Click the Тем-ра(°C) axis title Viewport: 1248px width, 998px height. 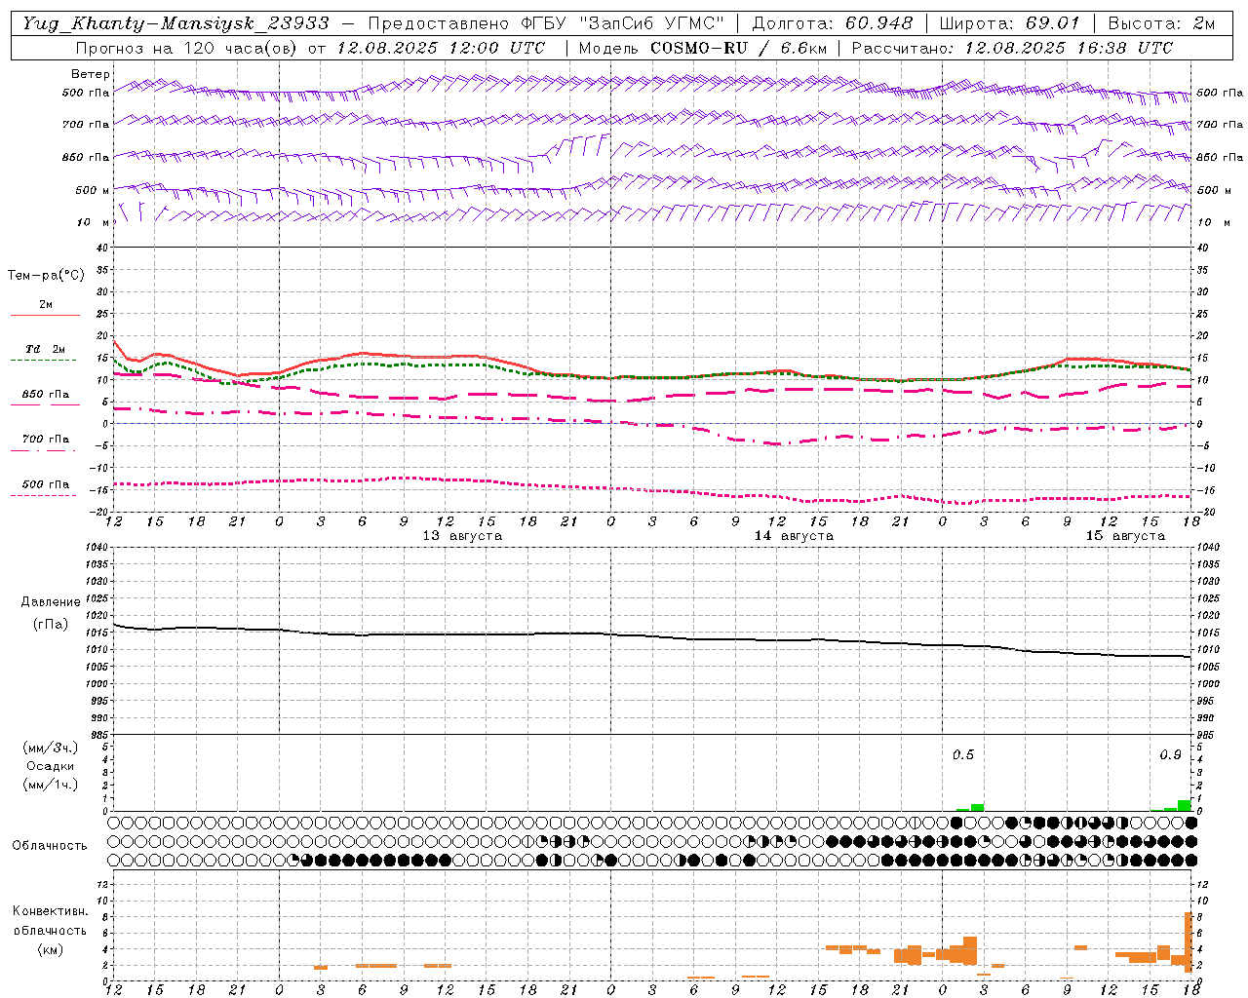(46, 276)
